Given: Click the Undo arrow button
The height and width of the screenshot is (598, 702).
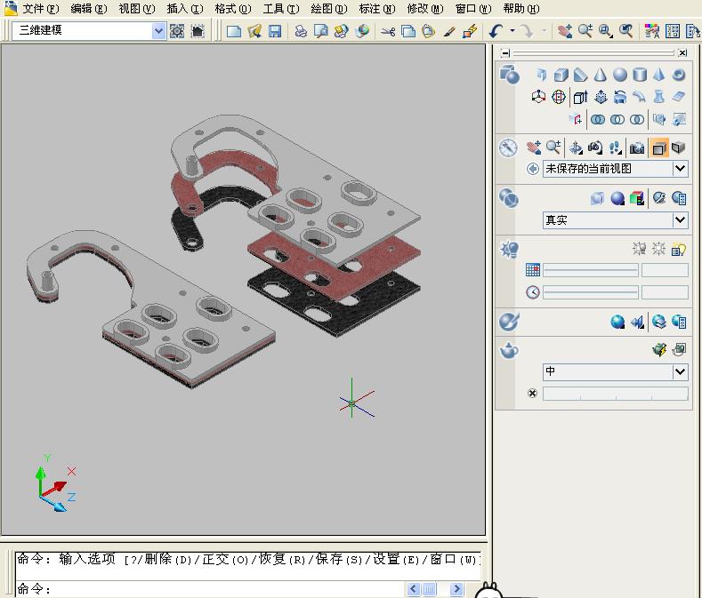Looking at the screenshot, I should [x=496, y=31].
